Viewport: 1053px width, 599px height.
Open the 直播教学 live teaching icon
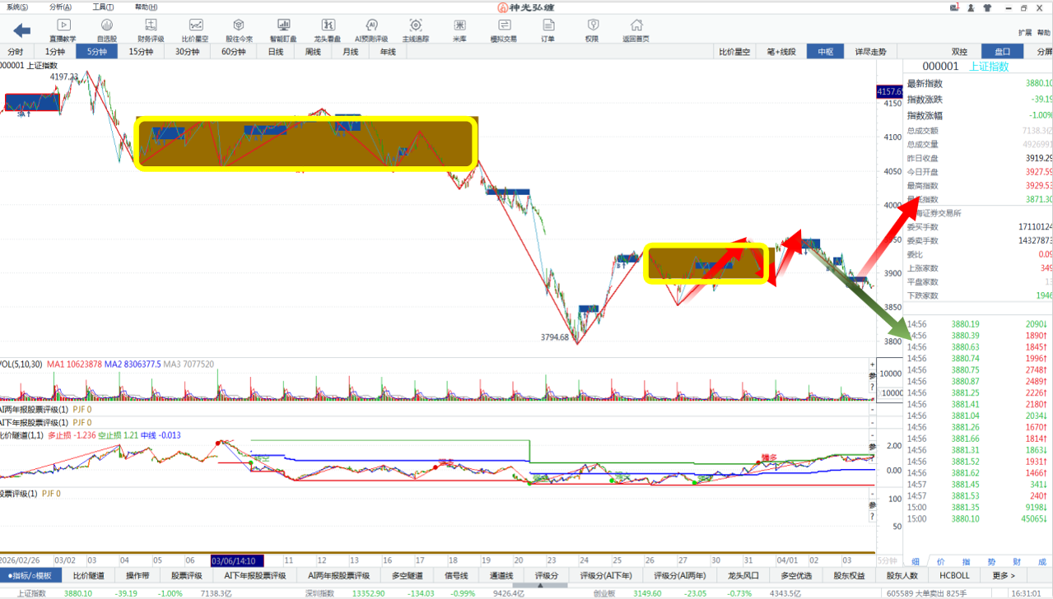pyautogui.click(x=63, y=30)
